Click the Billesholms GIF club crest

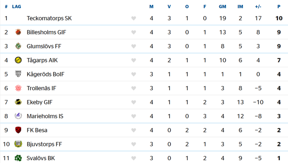pyautogui.click(x=18, y=32)
